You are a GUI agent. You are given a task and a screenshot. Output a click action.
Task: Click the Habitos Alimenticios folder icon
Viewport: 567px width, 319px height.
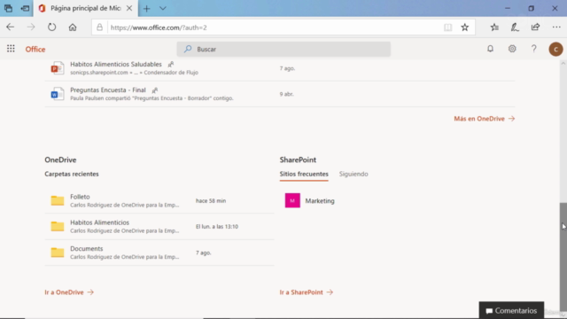pos(57,227)
